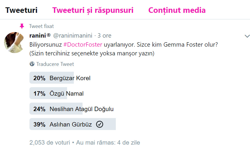Click the Traducere Tweet link
Viewport: 250px width, 151px height.
click(x=55, y=64)
